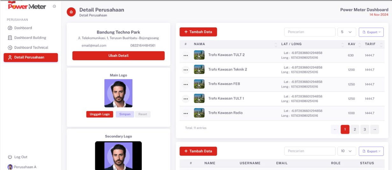Go to next page arrow
Image resolution: width=392 pixels, height=170 pixels.
375,129
